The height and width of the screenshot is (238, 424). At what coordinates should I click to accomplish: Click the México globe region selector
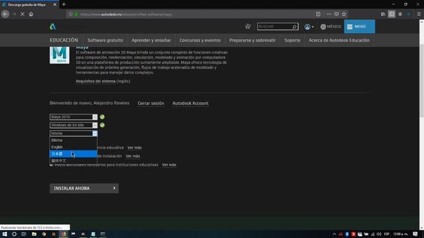click(331, 26)
